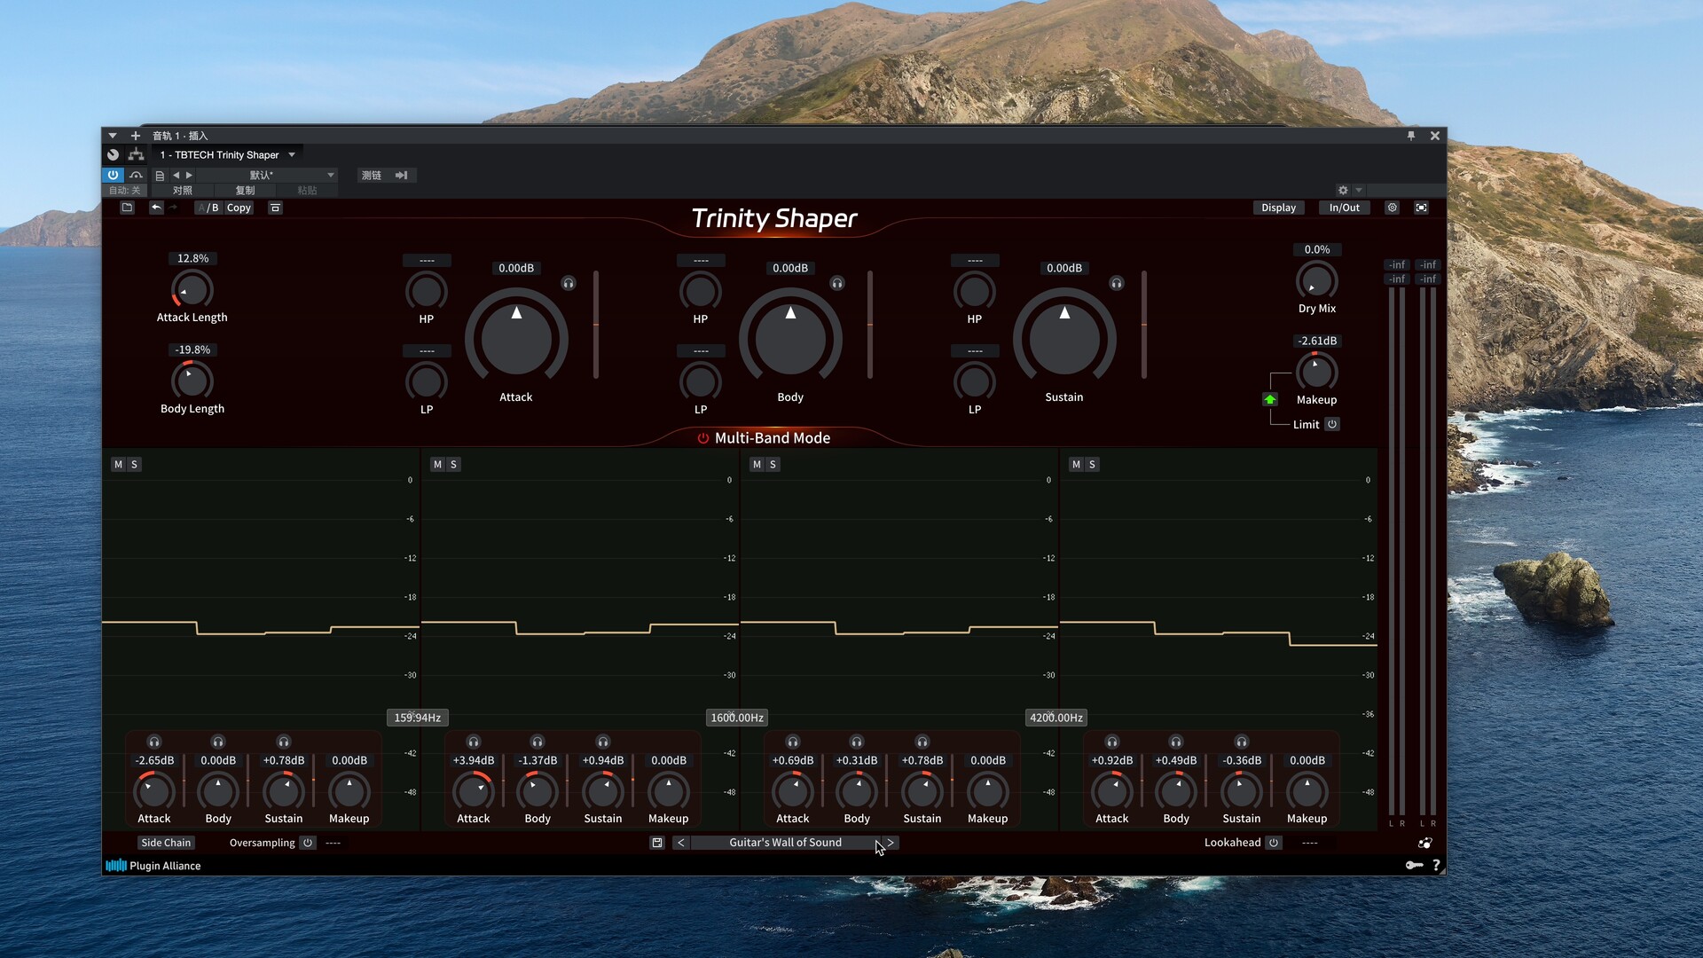Open the preset folder icon

pyautogui.click(x=127, y=208)
